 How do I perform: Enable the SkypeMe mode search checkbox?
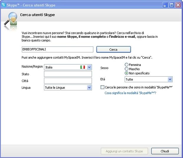click(102, 87)
